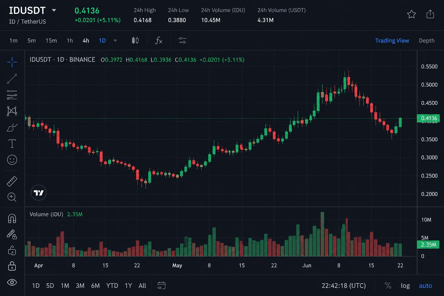Select the trend line drawing tool
The height and width of the screenshot is (296, 444).
pyautogui.click(x=12, y=79)
